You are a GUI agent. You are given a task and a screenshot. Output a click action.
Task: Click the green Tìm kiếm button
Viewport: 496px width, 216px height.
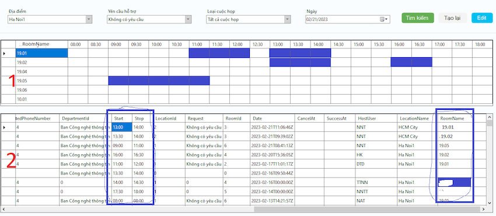pyautogui.click(x=418, y=18)
